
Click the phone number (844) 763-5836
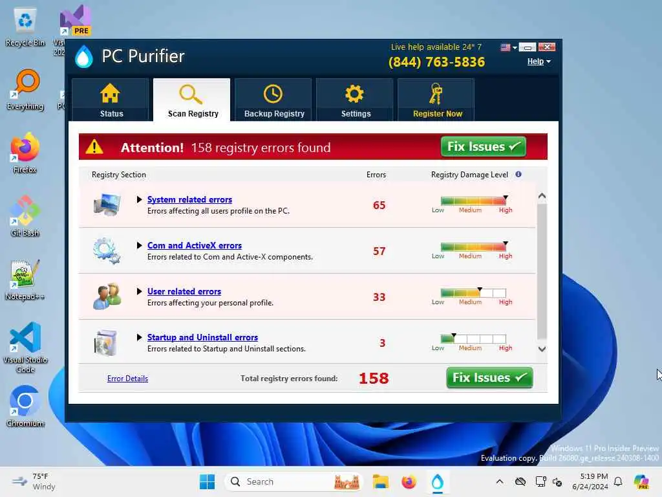pos(436,62)
